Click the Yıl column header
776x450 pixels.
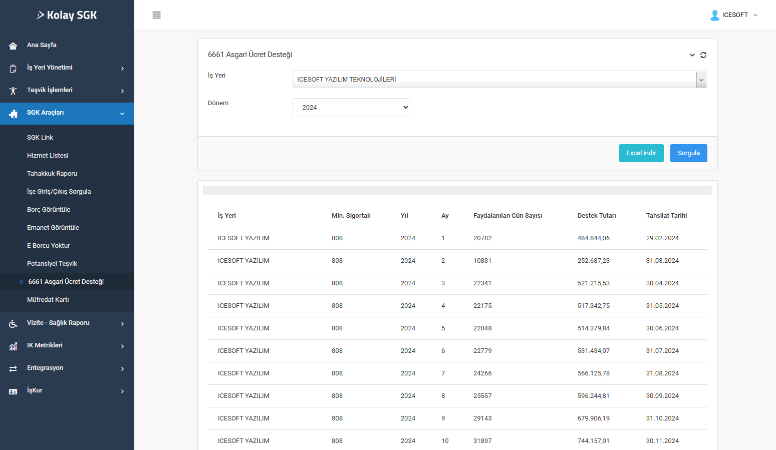click(404, 216)
